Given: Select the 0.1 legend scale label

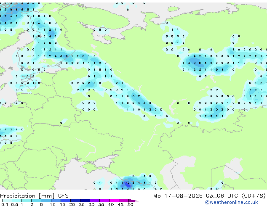Looking at the screenshot, I should 5,204.
